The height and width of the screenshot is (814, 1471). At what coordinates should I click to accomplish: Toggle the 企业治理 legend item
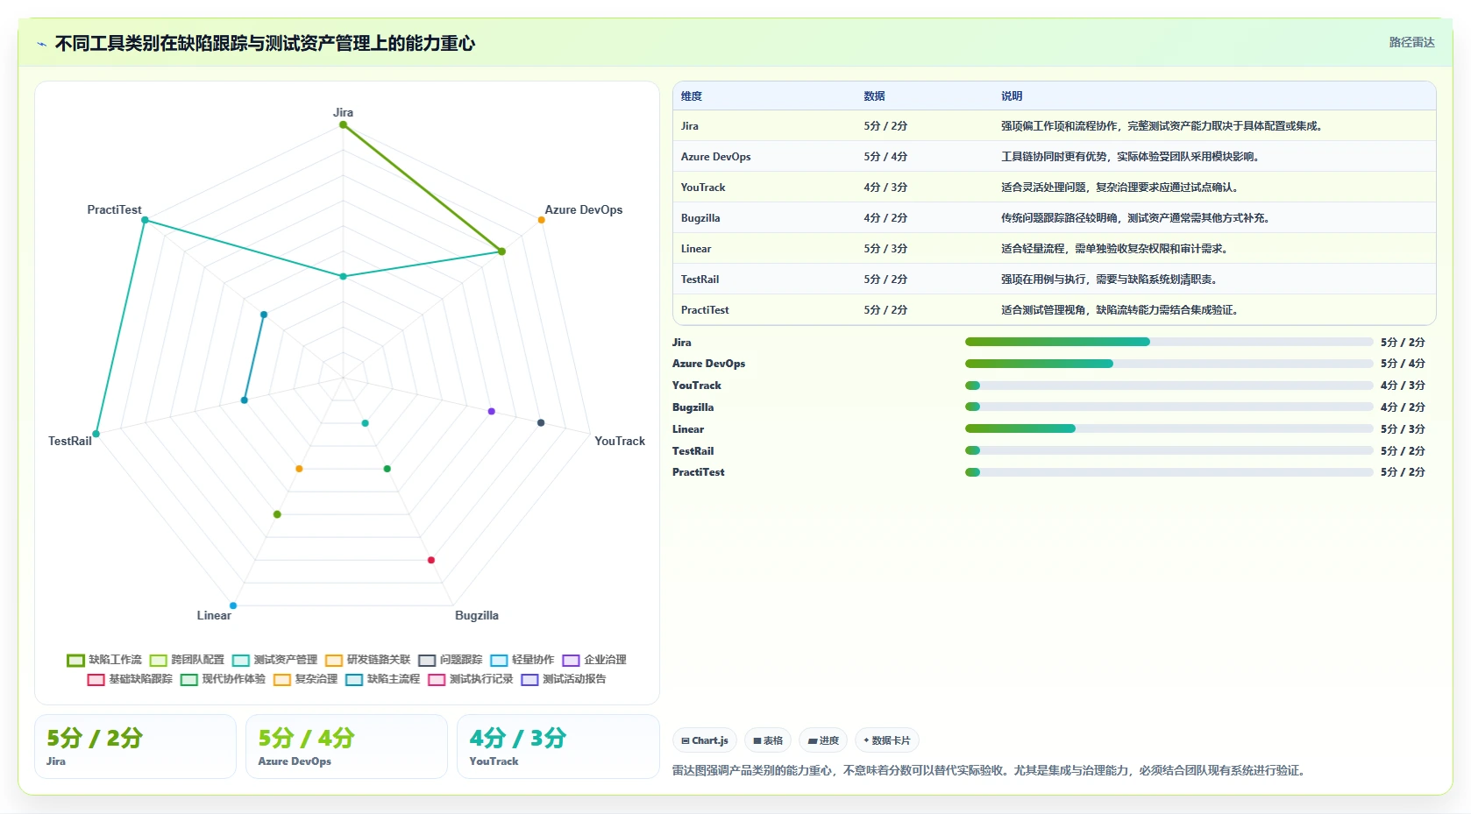594,660
